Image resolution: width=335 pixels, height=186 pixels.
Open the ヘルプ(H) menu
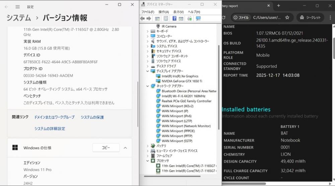coord(194,12)
